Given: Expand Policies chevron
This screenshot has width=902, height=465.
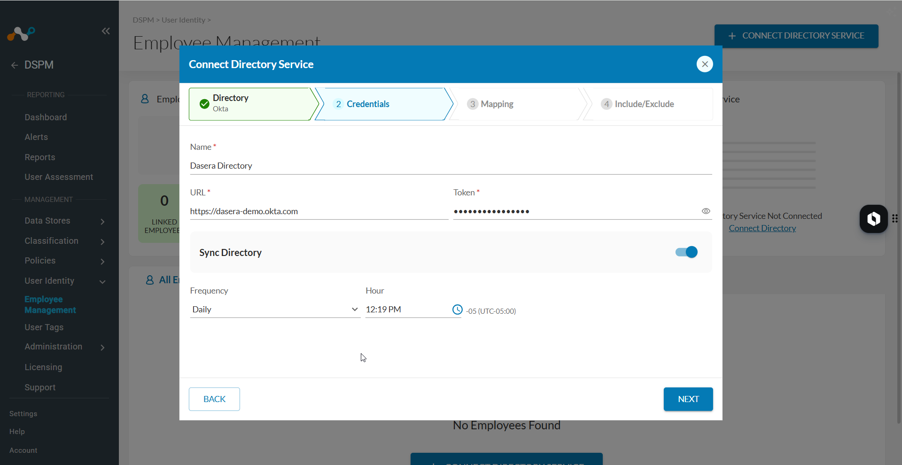Looking at the screenshot, I should 102,261.
